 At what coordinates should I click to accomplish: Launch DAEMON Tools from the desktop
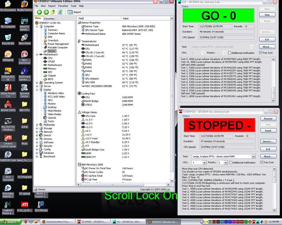click(x=8, y=156)
